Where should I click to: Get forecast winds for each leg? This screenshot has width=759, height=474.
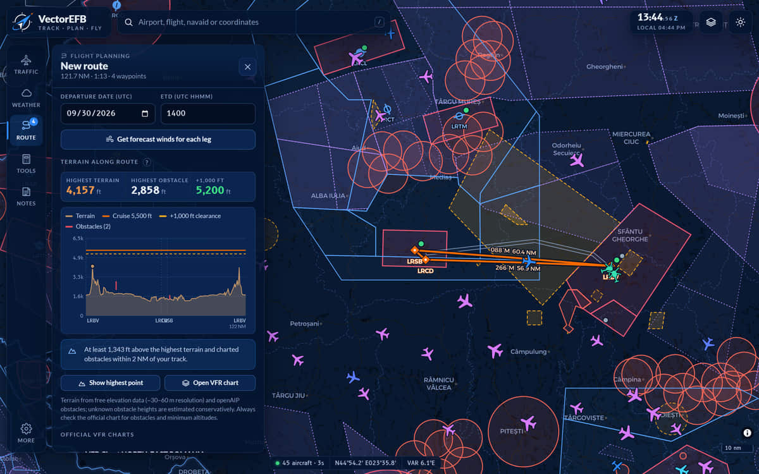pos(158,139)
